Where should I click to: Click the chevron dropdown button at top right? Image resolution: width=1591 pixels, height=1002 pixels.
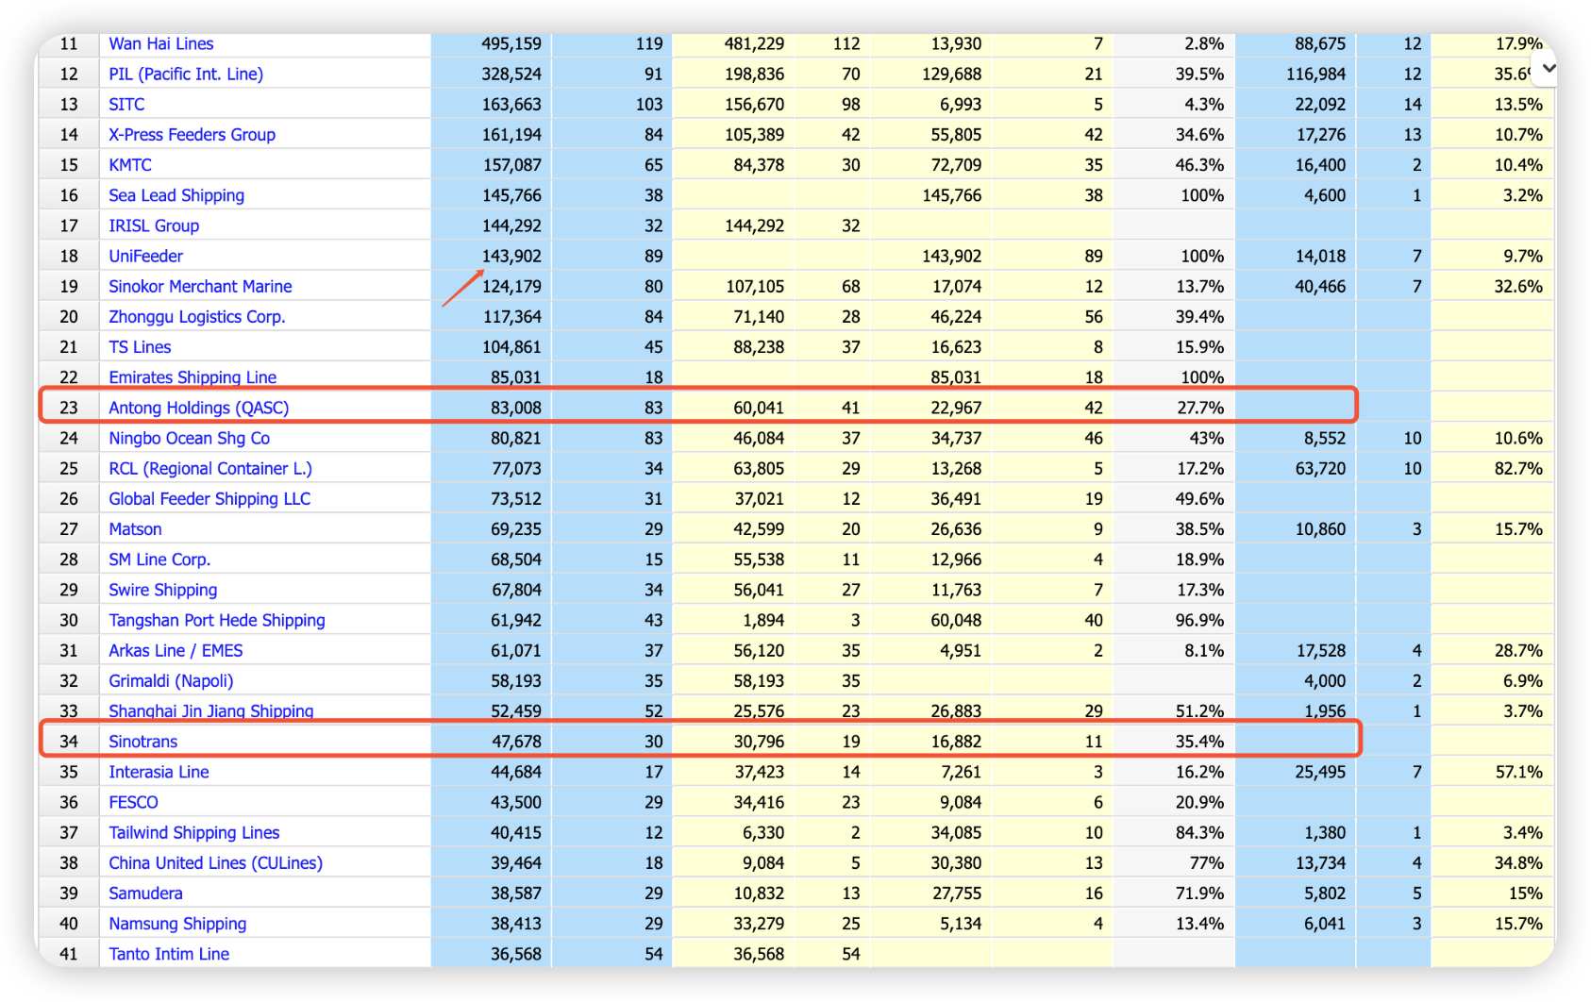(x=1548, y=68)
